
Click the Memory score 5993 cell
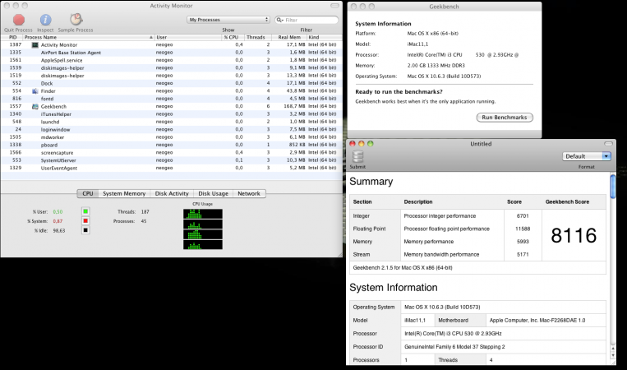point(523,242)
